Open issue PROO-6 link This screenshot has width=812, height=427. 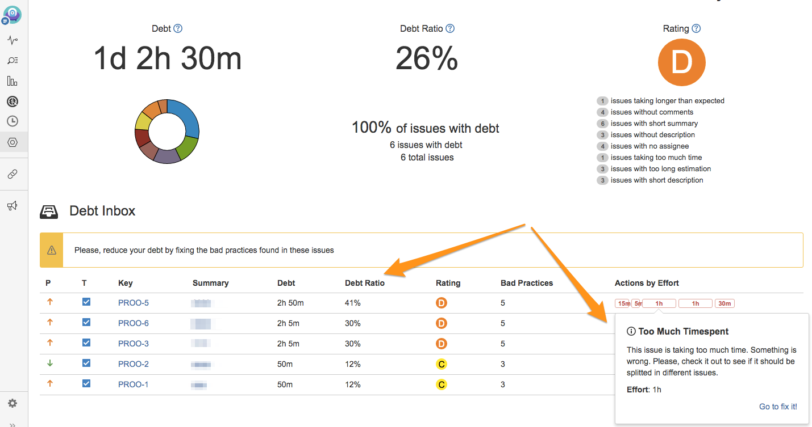pyautogui.click(x=134, y=323)
